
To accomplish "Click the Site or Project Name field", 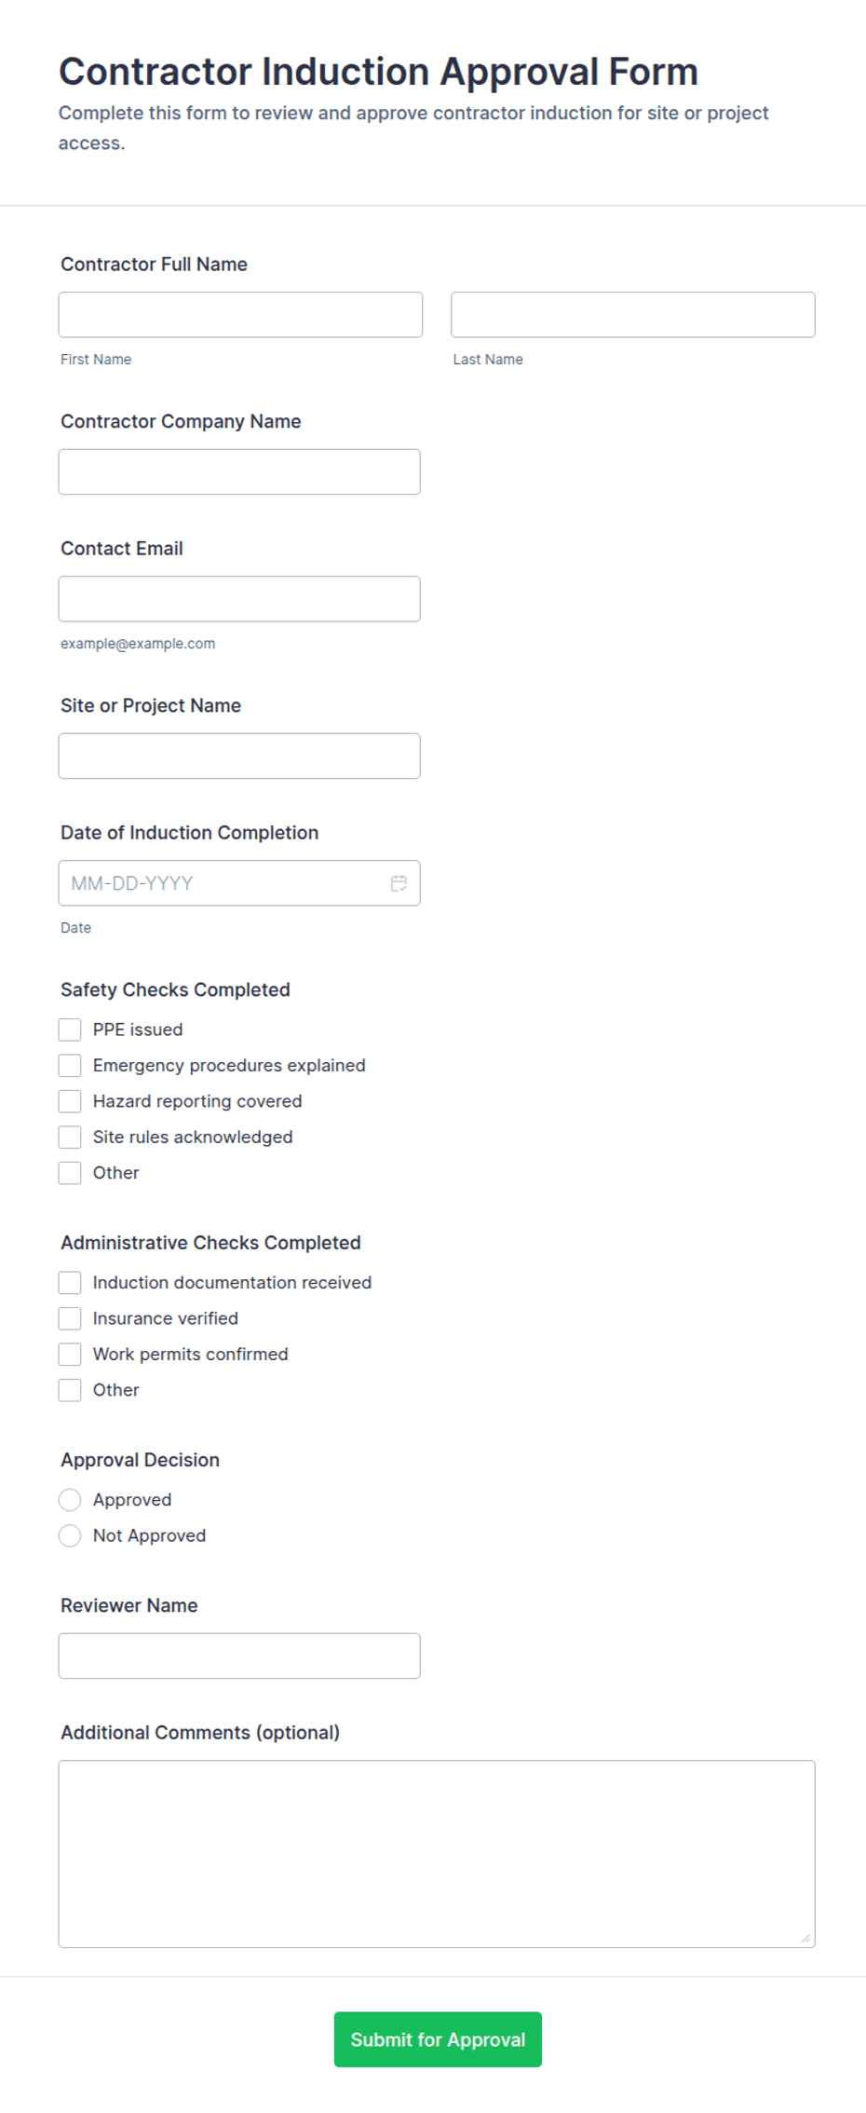I will tap(239, 756).
